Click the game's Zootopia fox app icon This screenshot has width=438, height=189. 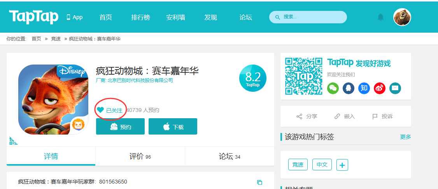coord(53,100)
